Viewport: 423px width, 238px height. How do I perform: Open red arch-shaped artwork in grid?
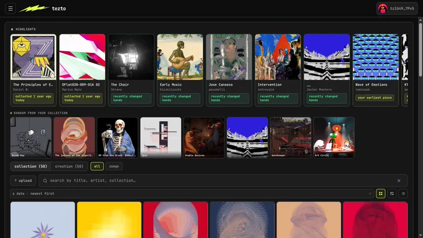point(175,220)
